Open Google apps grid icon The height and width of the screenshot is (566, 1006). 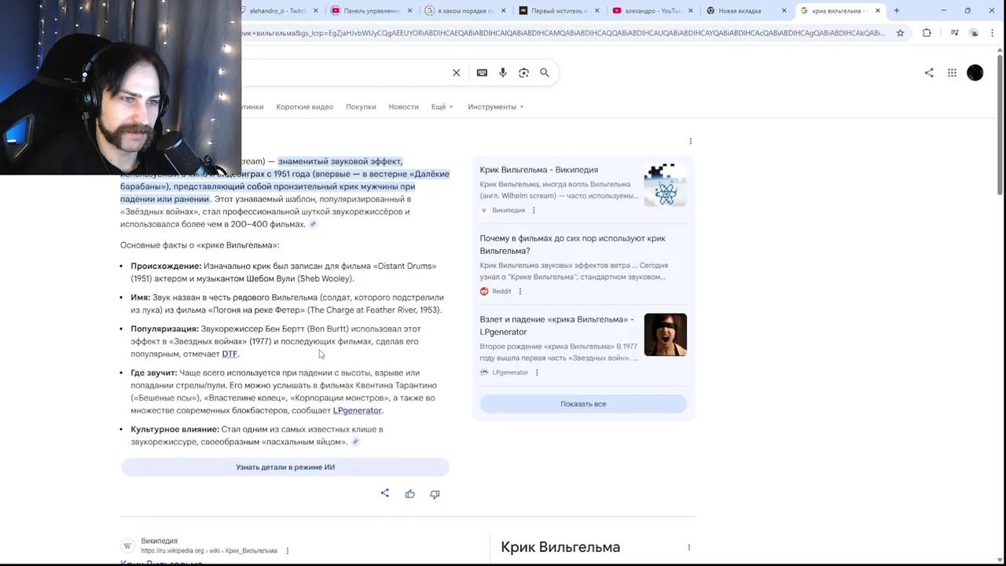coord(952,72)
